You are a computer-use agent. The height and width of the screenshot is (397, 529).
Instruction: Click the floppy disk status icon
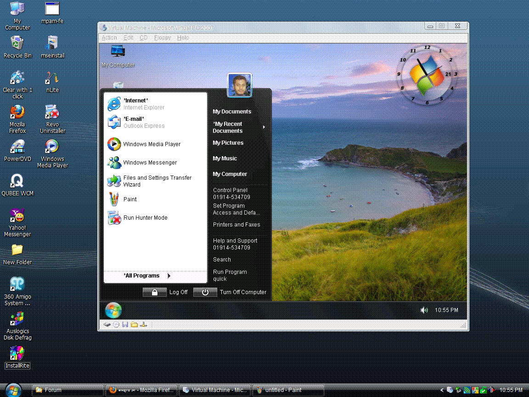pyautogui.click(x=125, y=324)
